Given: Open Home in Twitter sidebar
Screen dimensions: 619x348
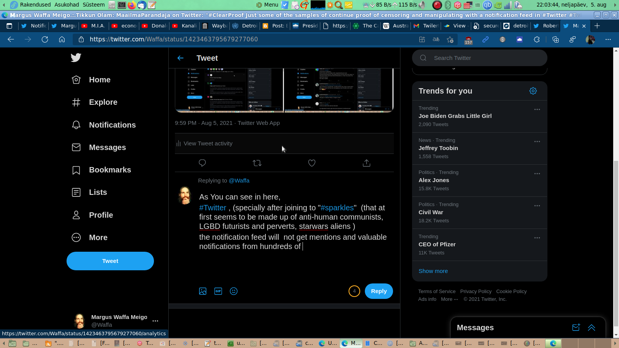Looking at the screenshot, I should (x=91, y=80).
